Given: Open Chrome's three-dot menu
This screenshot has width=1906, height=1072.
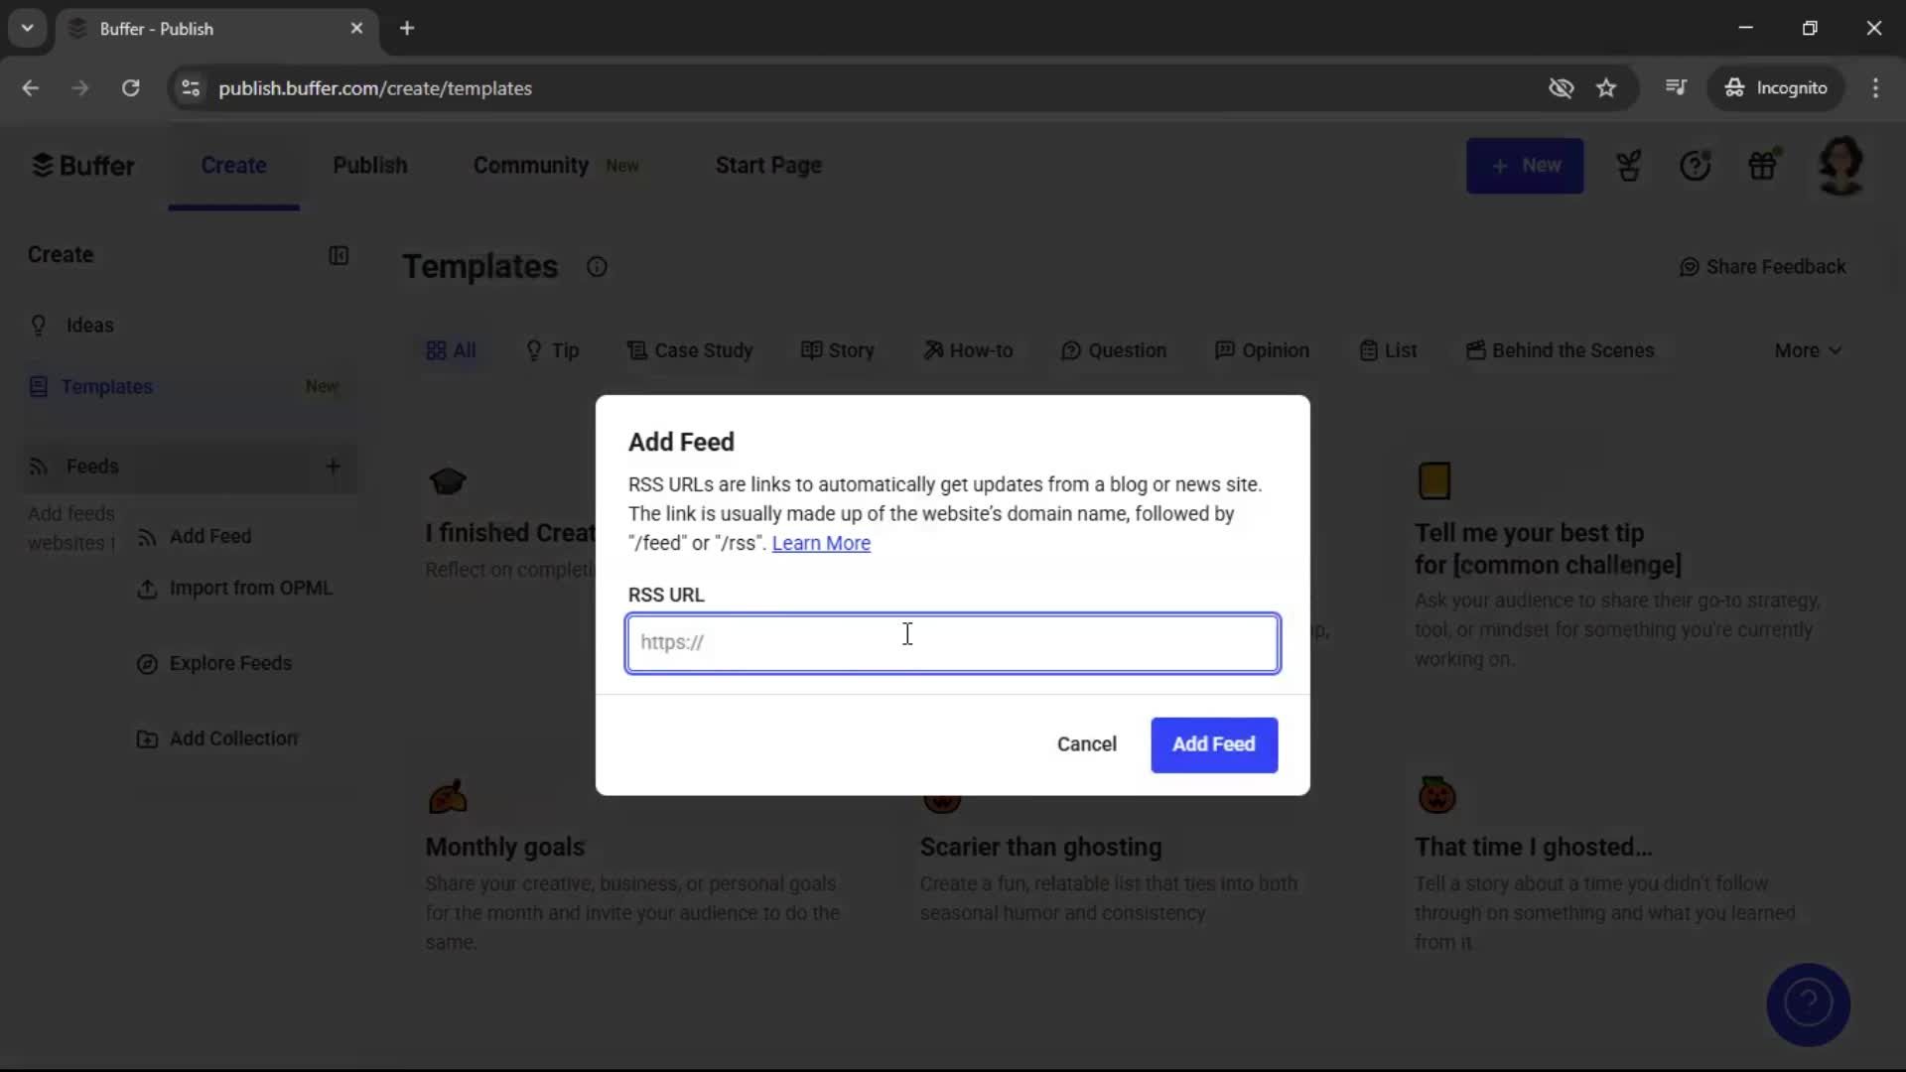Looking at the screenshot, I should point(1876,88).
